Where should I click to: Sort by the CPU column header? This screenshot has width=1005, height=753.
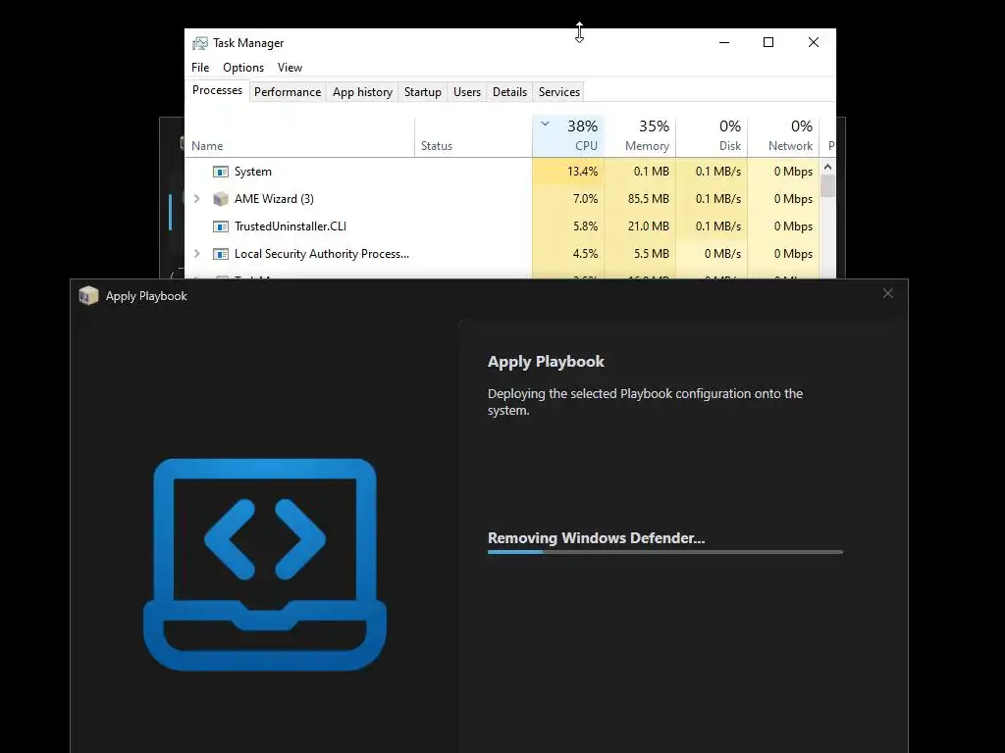tap(568, 137)
